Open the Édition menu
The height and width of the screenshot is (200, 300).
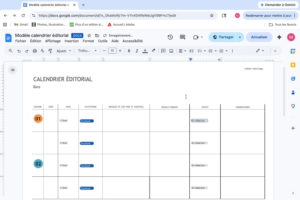coord(36,41)
